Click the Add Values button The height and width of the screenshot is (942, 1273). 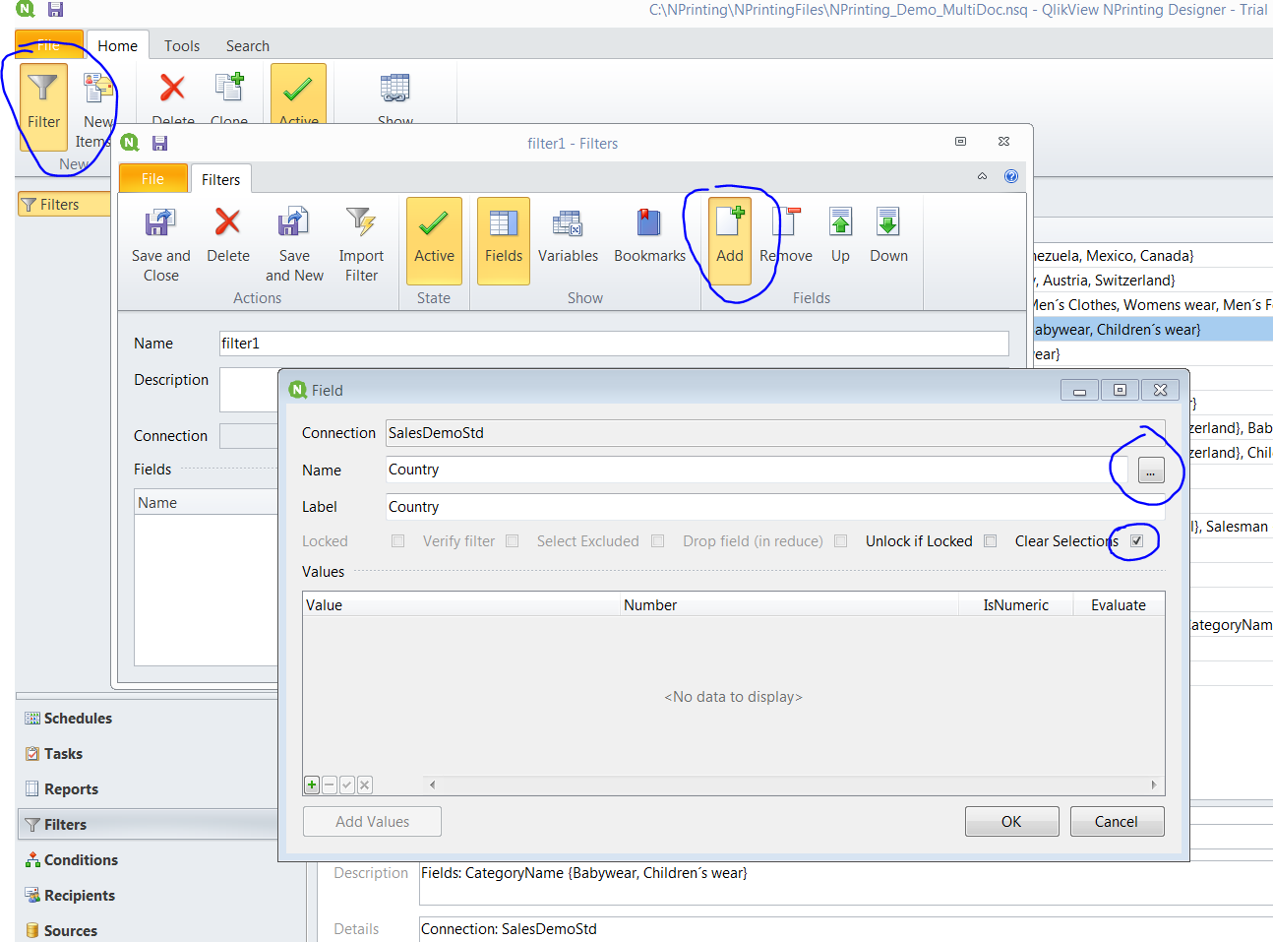pyautogui.click(x=372, y=822)
